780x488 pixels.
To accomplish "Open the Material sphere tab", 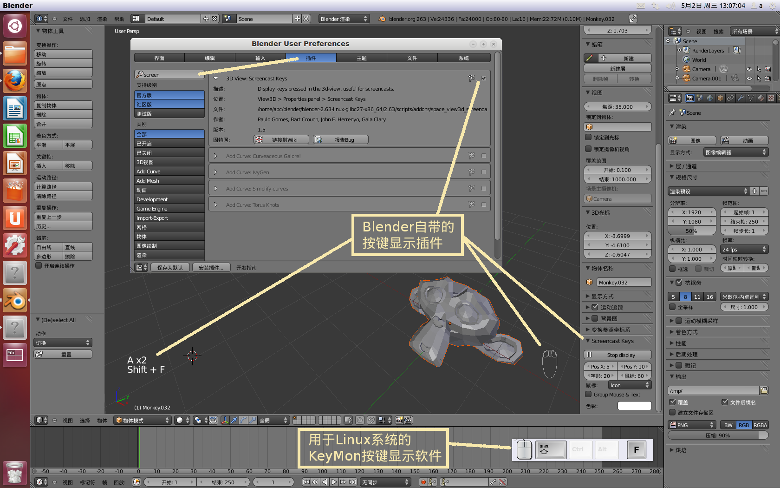I will tap(761, 98).
